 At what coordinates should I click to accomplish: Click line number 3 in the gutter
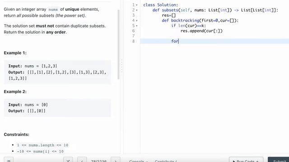tap(134, 15)
